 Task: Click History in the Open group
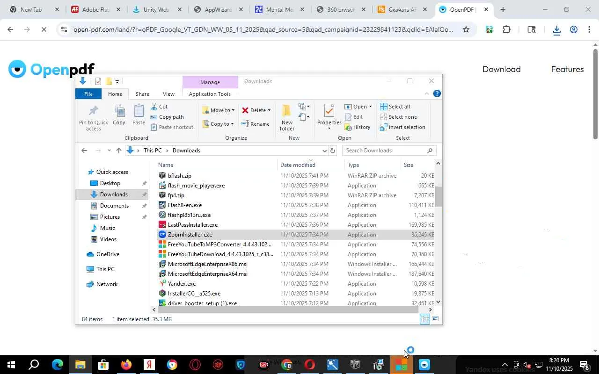(x=358, y=127)
